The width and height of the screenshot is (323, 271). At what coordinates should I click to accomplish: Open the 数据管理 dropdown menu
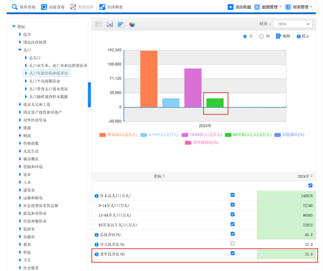268,7
